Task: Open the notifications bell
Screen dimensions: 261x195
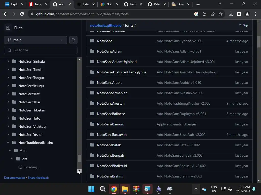Action: pos(254,189)
